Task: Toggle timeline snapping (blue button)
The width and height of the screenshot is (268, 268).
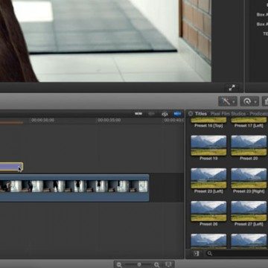Action: pyautogui.click(x=177, y=114)
